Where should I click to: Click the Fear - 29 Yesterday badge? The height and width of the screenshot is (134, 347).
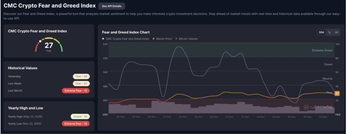tap(81, 76)
